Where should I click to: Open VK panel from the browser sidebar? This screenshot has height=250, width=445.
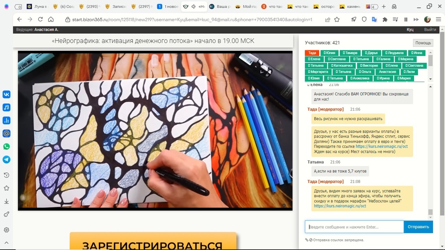pyautogui.click(x=6, y=94)
